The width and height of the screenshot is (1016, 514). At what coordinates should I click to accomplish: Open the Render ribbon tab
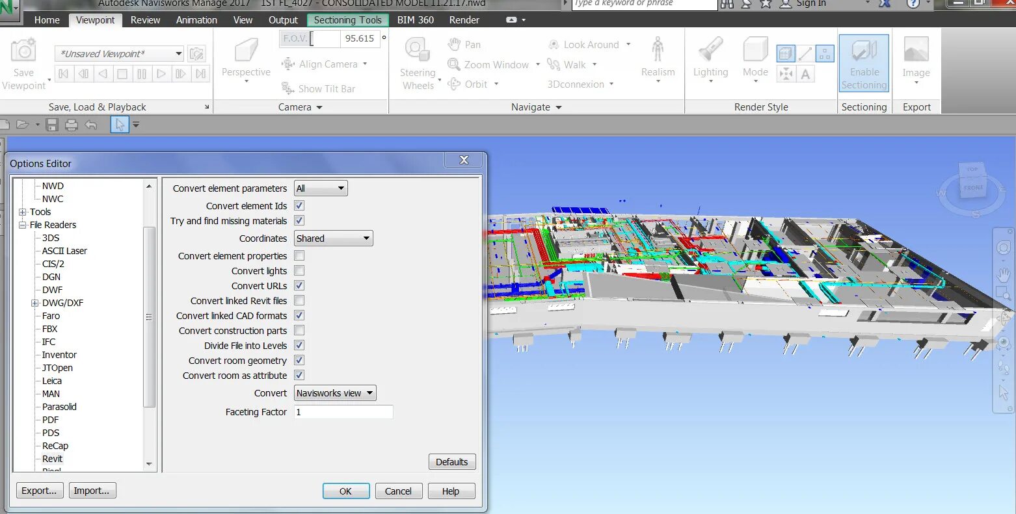coord(464,20)
